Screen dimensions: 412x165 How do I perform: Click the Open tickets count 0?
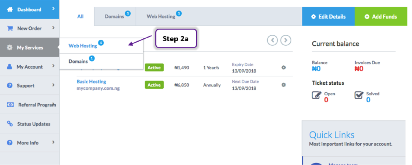[x=326, y=100]
